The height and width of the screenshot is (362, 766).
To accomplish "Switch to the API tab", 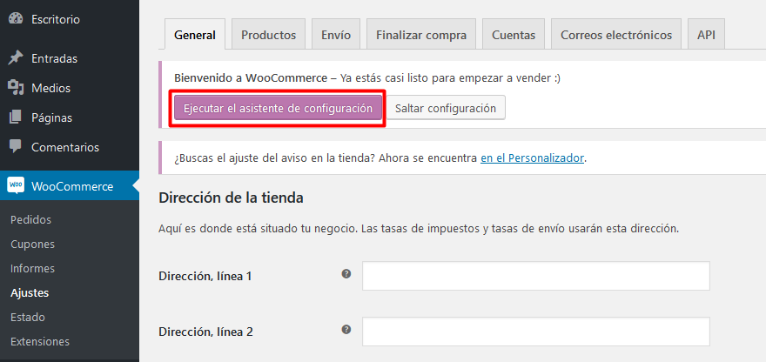I will pos(707,34).
